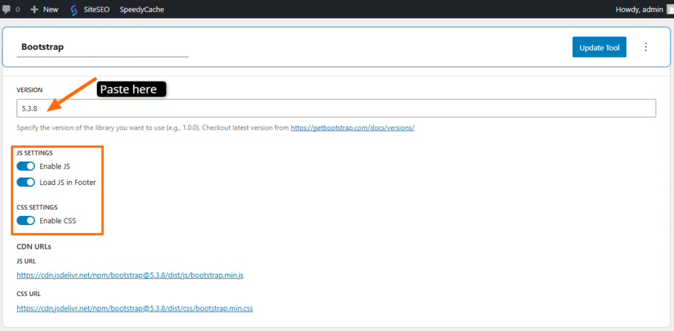Screen dimensions: 674x331
Task: Click the CSS SETTINGS heading text
Action: point(37,207)
